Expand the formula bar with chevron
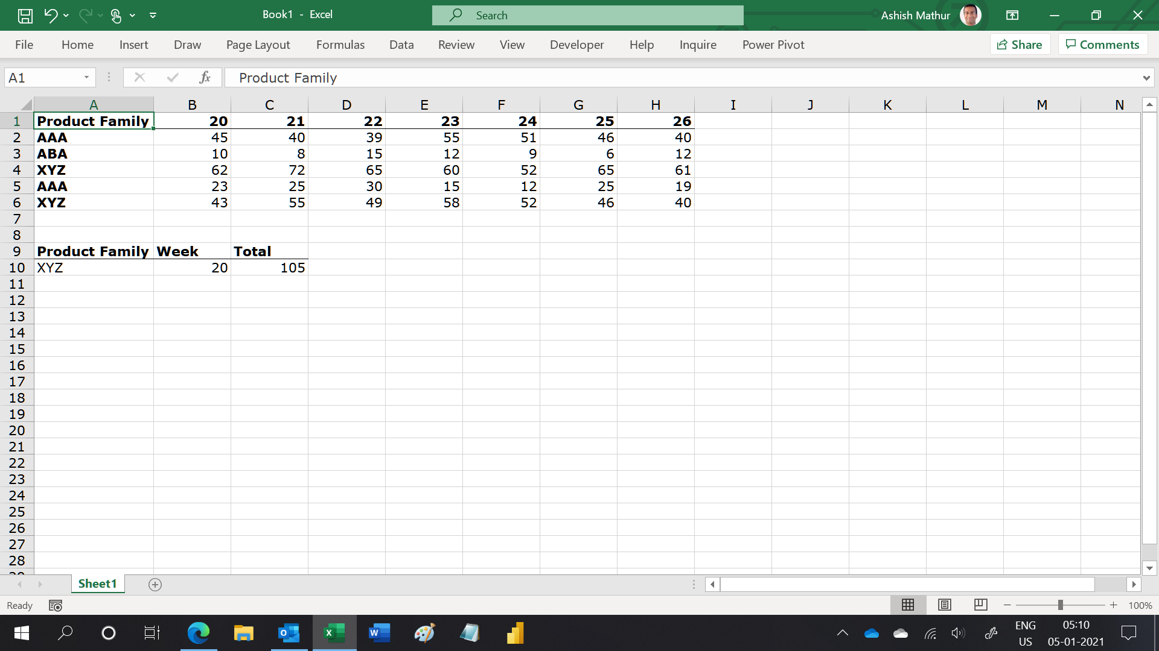 (1146, 78)
